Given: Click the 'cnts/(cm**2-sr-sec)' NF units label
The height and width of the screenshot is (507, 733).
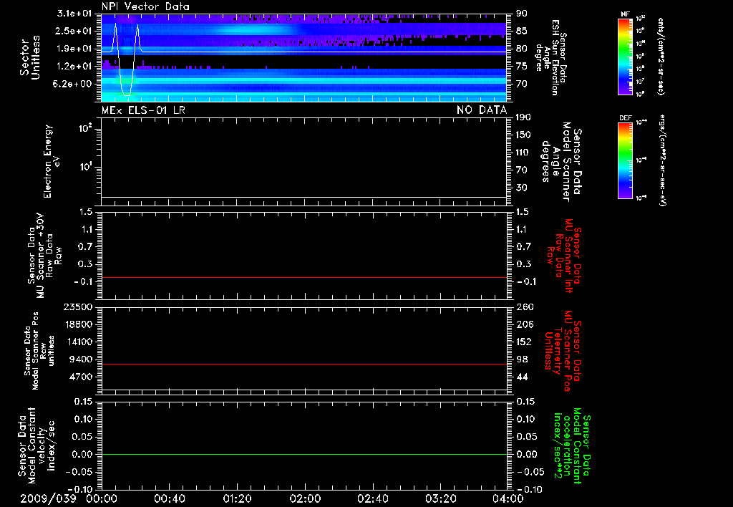Looking at the screenshot, I should [x=661, y=56].
